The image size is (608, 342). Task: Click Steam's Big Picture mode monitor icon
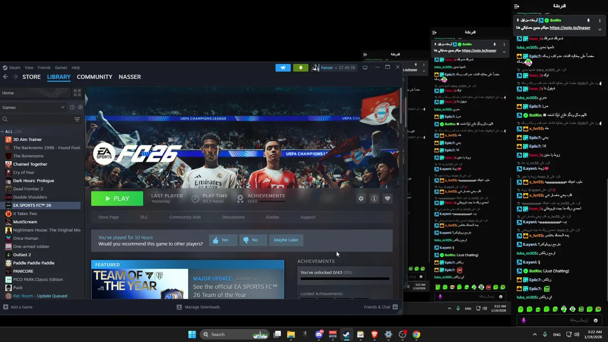365,67
